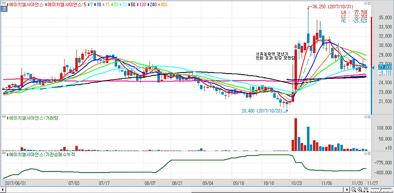
Task: Select the 에이치엘사이언스:5 moving average legend
Action: click(66, 5)
